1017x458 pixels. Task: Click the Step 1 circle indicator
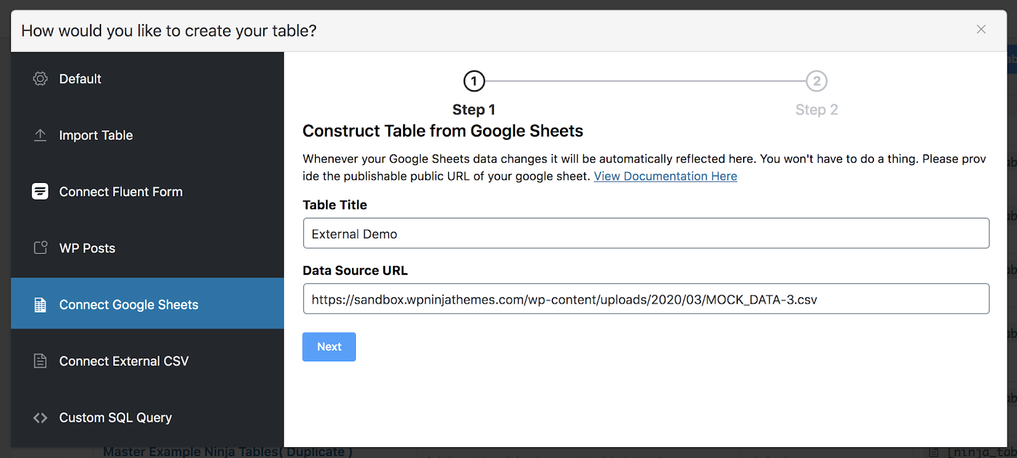[x=474, y=81]
